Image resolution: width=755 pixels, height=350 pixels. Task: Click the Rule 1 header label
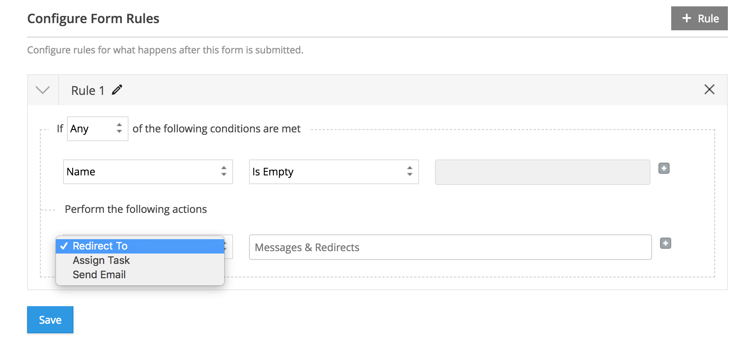(87, 90)
